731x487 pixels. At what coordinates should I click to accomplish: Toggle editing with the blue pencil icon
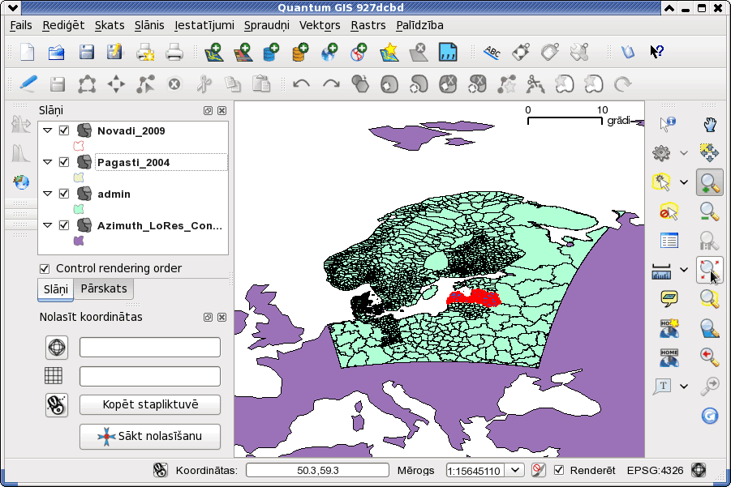28,83
